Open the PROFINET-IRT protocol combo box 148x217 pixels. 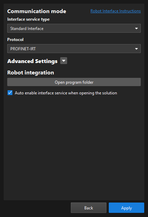tap(74, 49)
